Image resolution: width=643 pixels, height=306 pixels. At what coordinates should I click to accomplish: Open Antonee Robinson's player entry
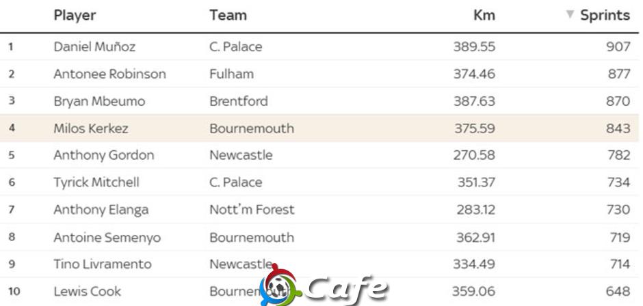(x=110, y=74)
